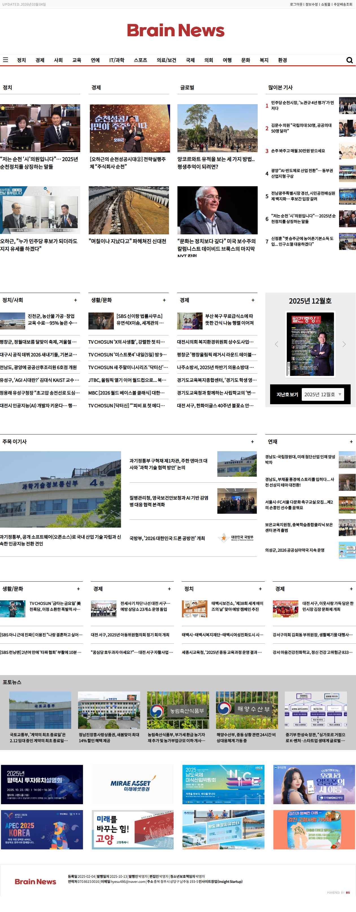356x912 pixels.
Task: Open the 정보수정 link
Action: click(311, 4)
